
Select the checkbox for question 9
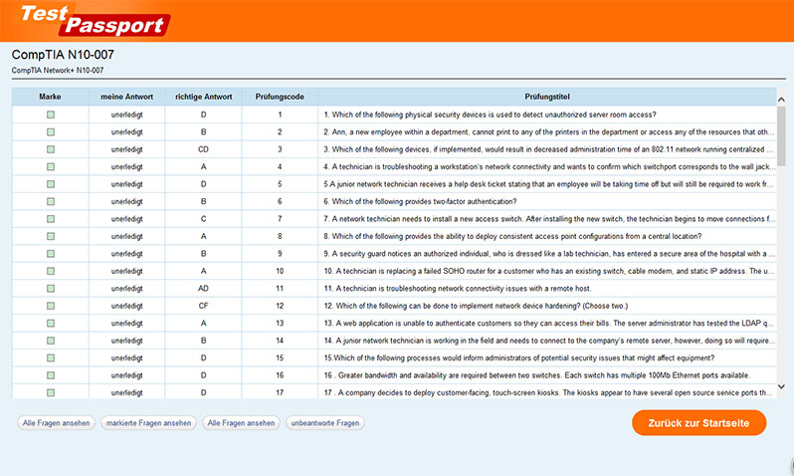coord(51,254)
